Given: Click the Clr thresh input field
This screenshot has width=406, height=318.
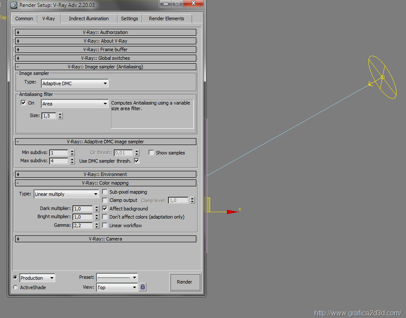Looking at the screenshot, I should (123, 153).
